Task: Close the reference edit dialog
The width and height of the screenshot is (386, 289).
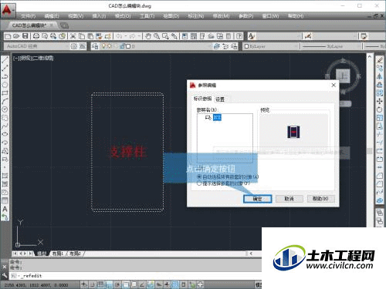Action: click(x=334, y=85)
